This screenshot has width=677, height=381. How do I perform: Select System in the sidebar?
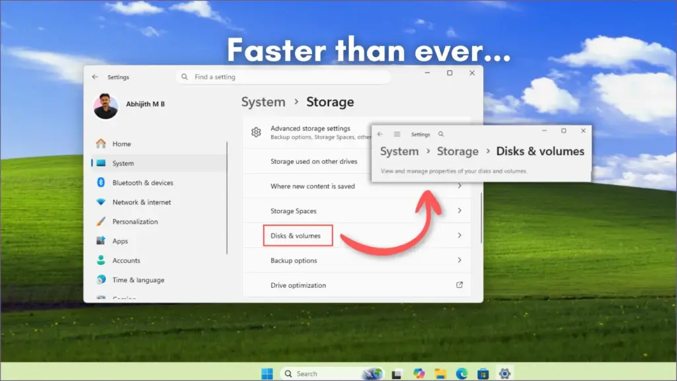pyautogui.click(x=159, y=163)
